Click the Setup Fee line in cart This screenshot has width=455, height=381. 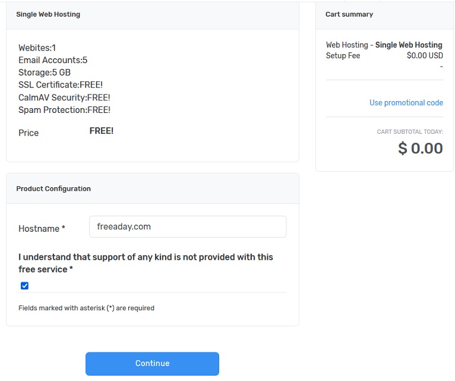(x=343, y=56)
